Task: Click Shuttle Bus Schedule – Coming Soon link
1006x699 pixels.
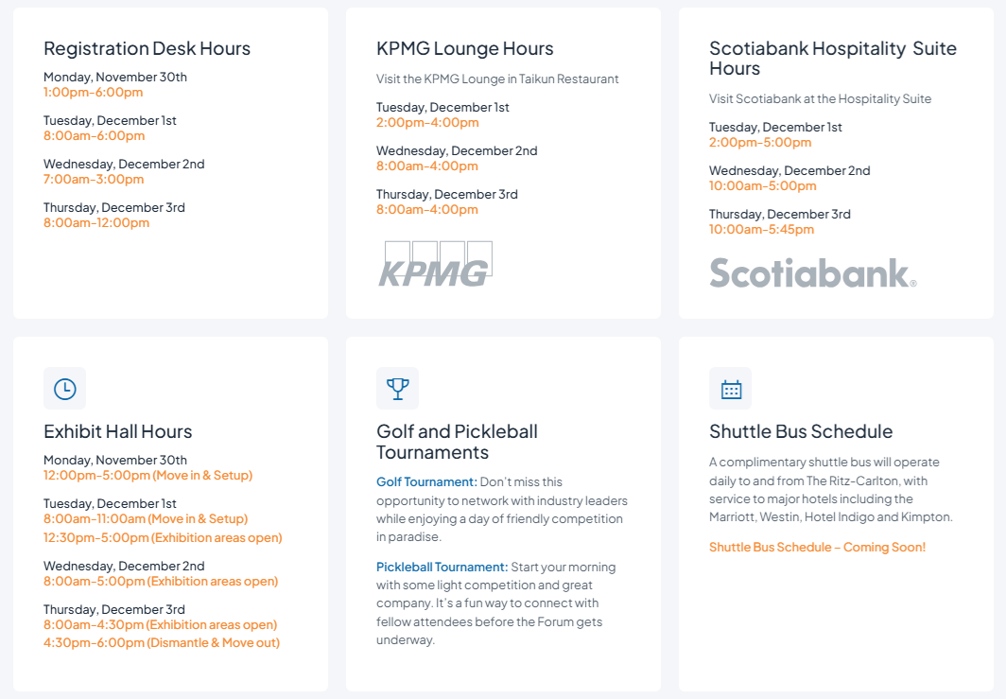Action: coord(817,548)
